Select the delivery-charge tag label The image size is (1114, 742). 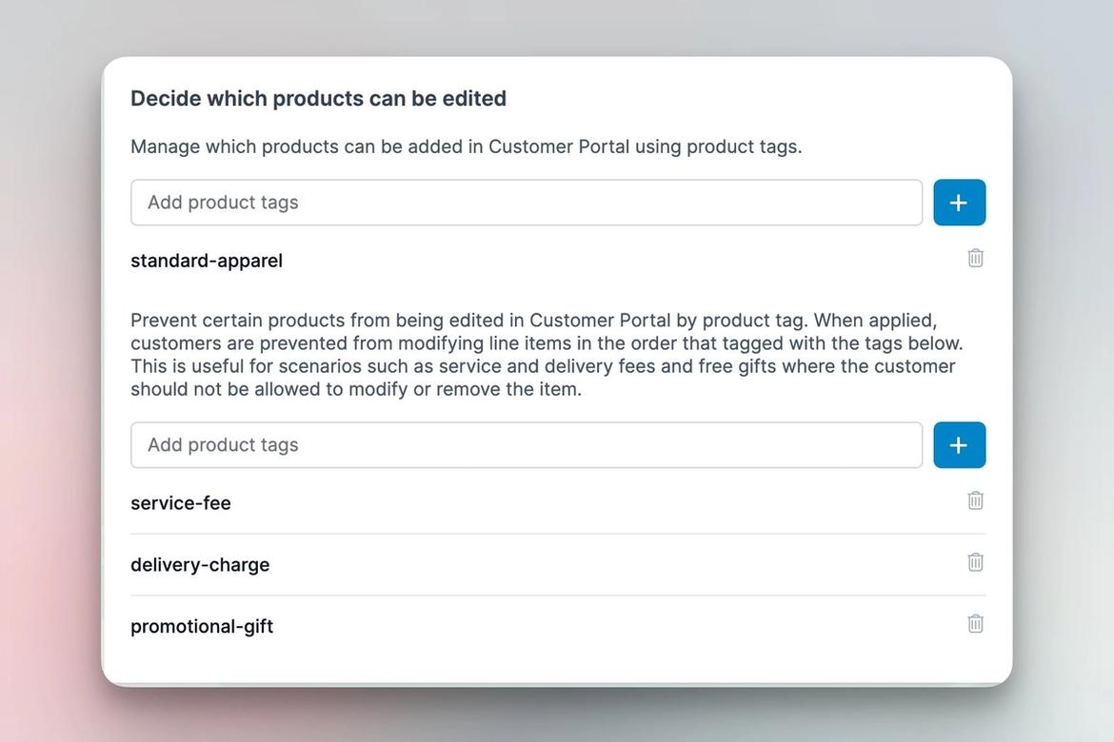[200, 564]
